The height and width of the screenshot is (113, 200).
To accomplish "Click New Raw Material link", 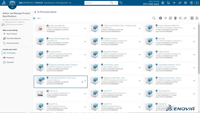I will (13, 38).
